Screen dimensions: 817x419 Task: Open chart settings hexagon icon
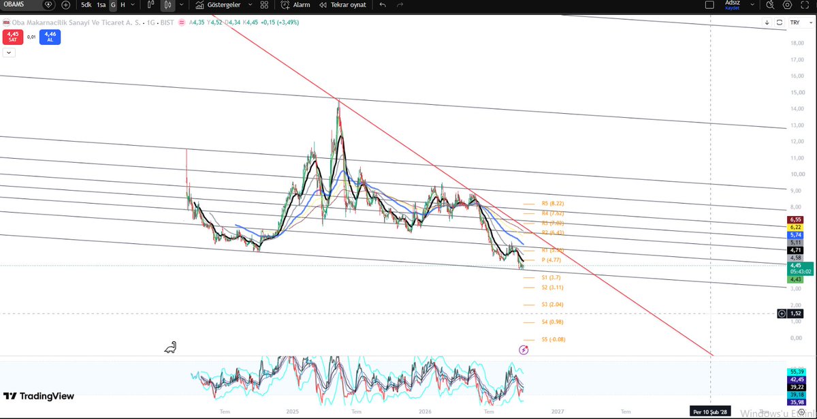pos(787,5)
